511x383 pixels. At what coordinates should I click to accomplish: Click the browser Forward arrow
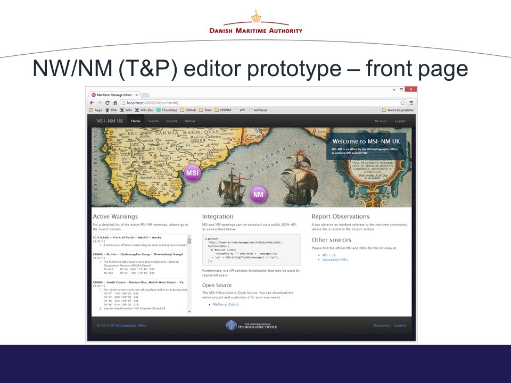point(100,103)
